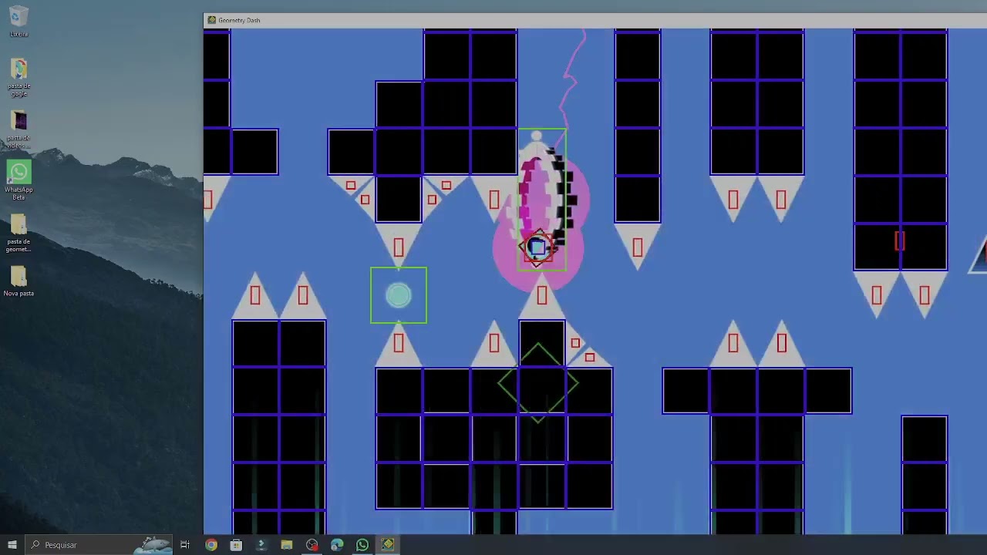Click the Pesquisar search box in taskbar
This screenshot has height=555, width=987.
click(100, 545)
